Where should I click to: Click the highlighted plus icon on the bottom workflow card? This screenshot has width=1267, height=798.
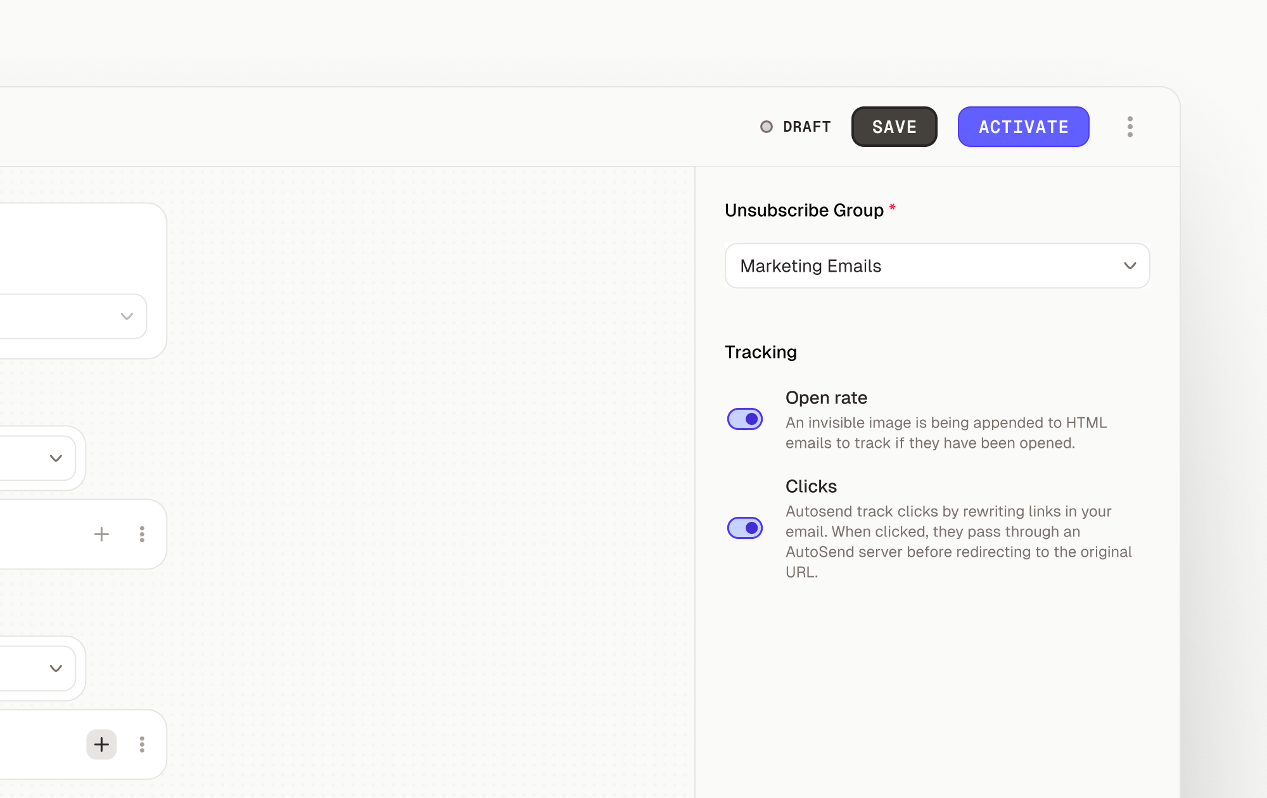tap(101, 744)
